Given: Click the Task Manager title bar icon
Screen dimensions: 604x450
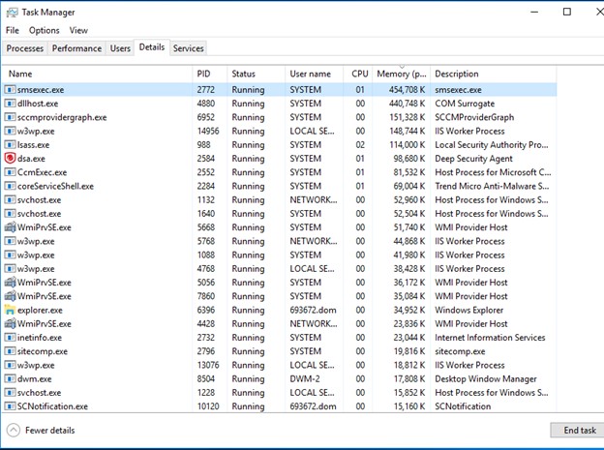Looking at the screenshot, I should pyautogui.click(x=12, y=13).
